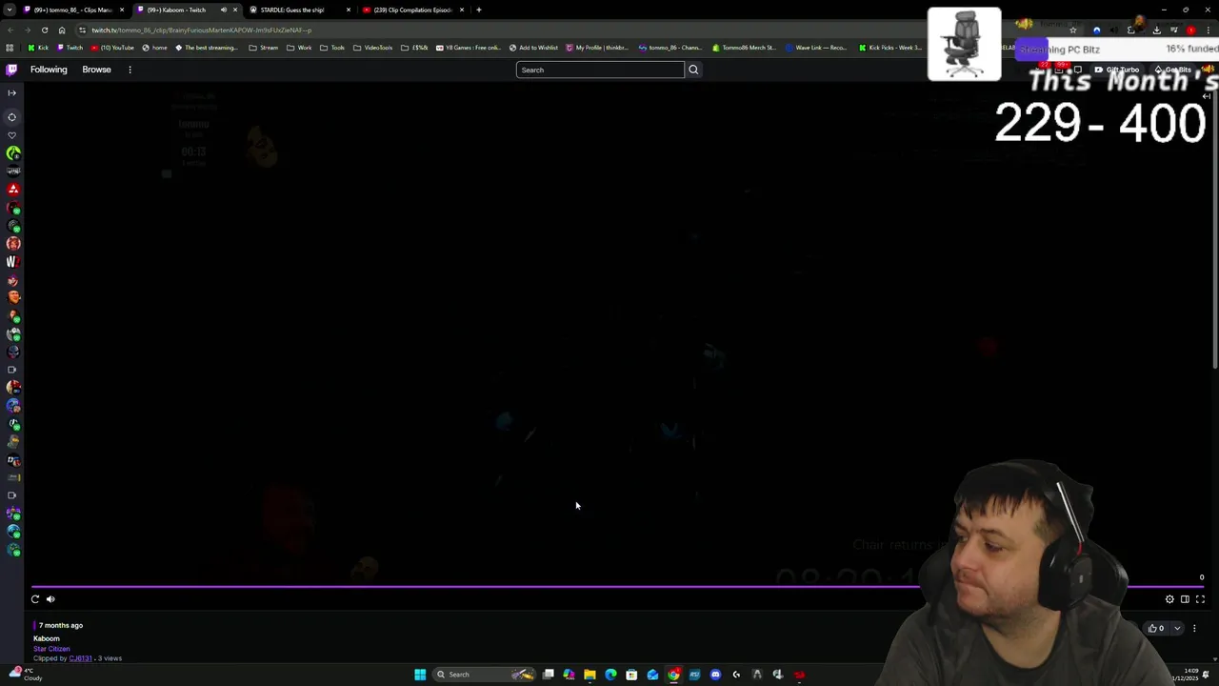
Task: Open the browser downloads icon
Action: pos(1156,30)
